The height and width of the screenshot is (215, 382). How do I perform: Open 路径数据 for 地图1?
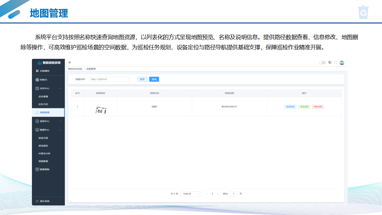(290, 107)
